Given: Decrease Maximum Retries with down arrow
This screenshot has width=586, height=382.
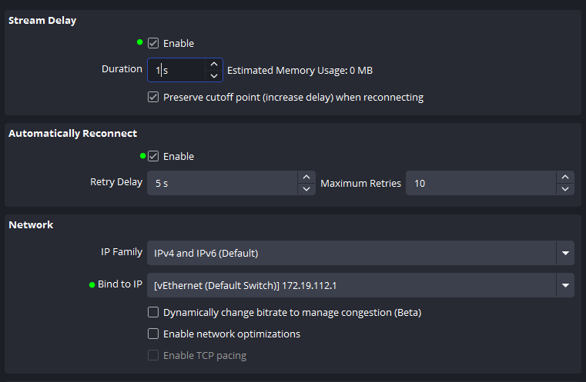Looking at the screenshot, I should [x=565, y=189].
